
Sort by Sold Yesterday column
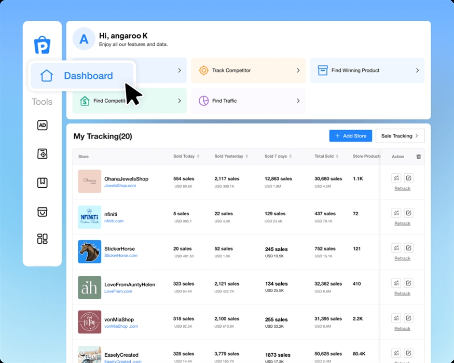(x=247, y=157)
